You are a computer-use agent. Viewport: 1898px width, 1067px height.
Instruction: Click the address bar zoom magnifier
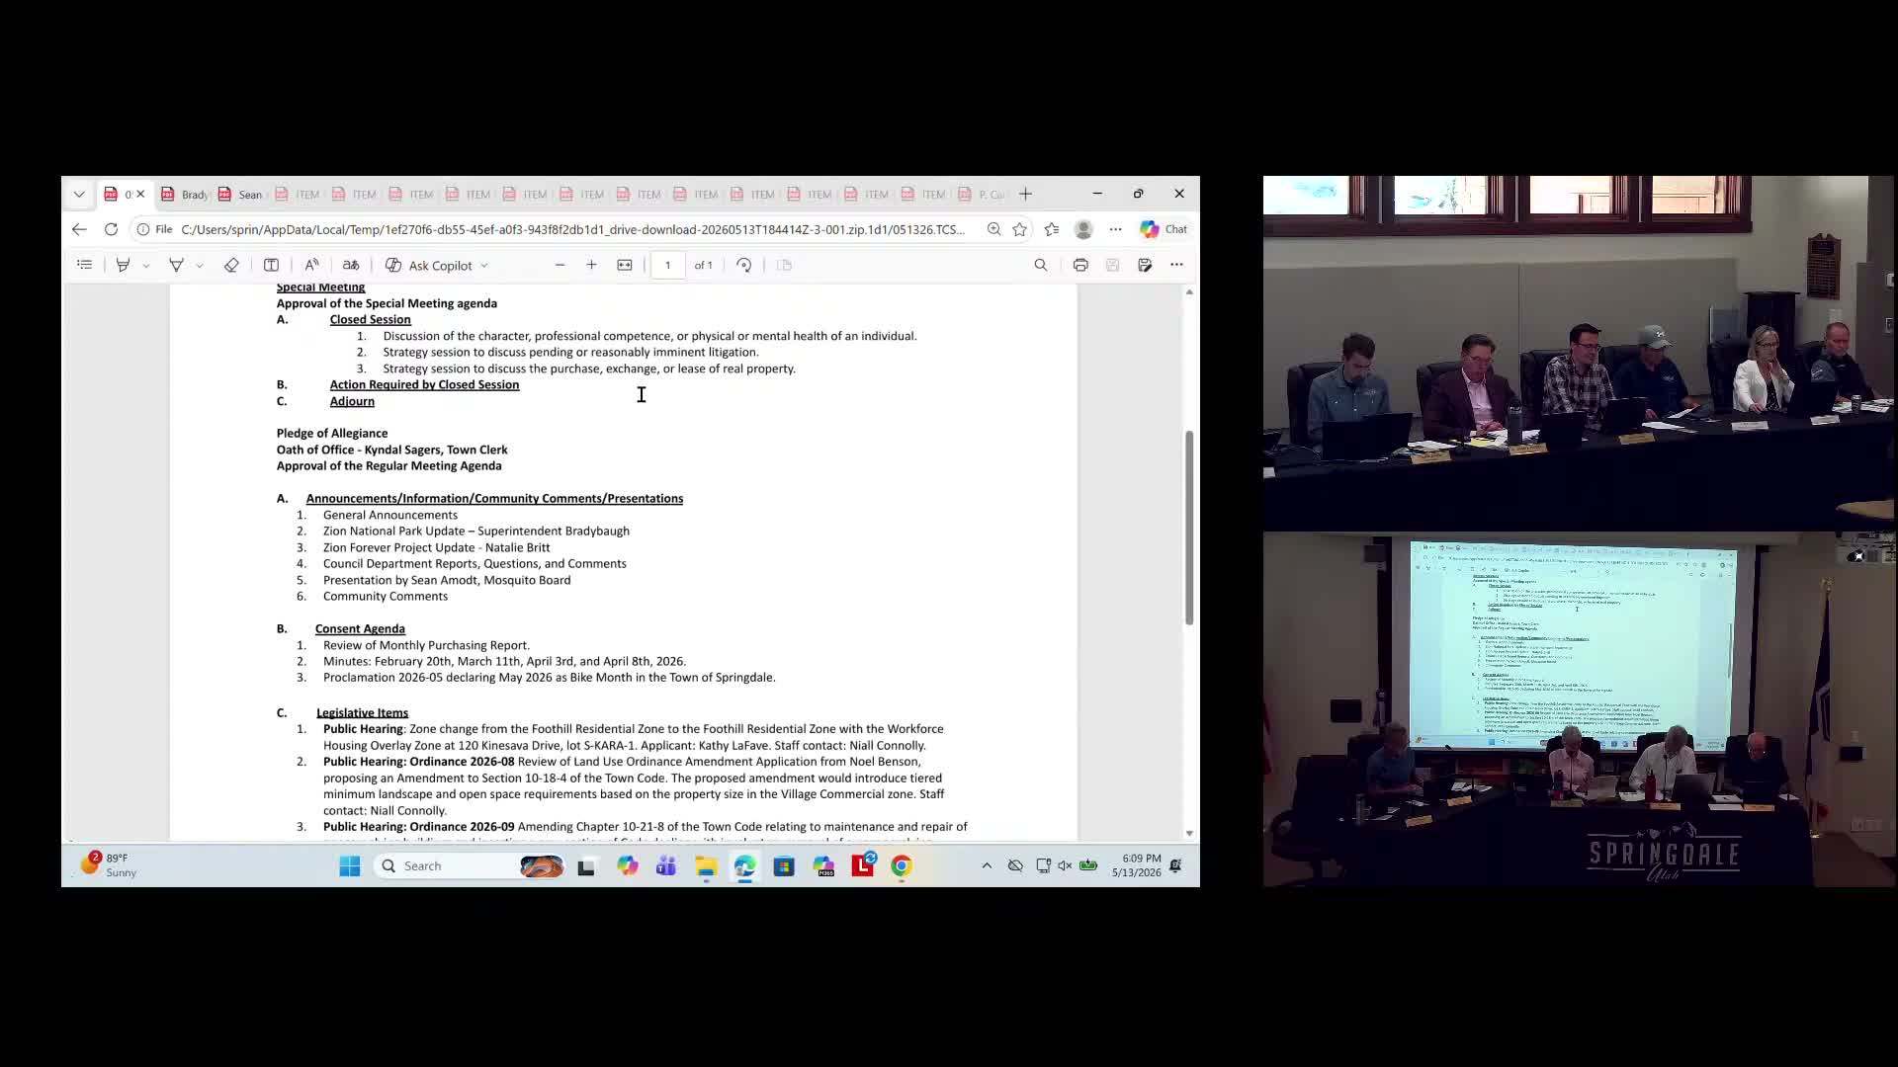pos(993,229)
